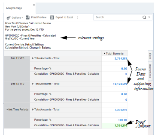Click the Print Preview icon
Image resolution: width=158 pixels, height=139 pixels.
[x=28, y=17]
